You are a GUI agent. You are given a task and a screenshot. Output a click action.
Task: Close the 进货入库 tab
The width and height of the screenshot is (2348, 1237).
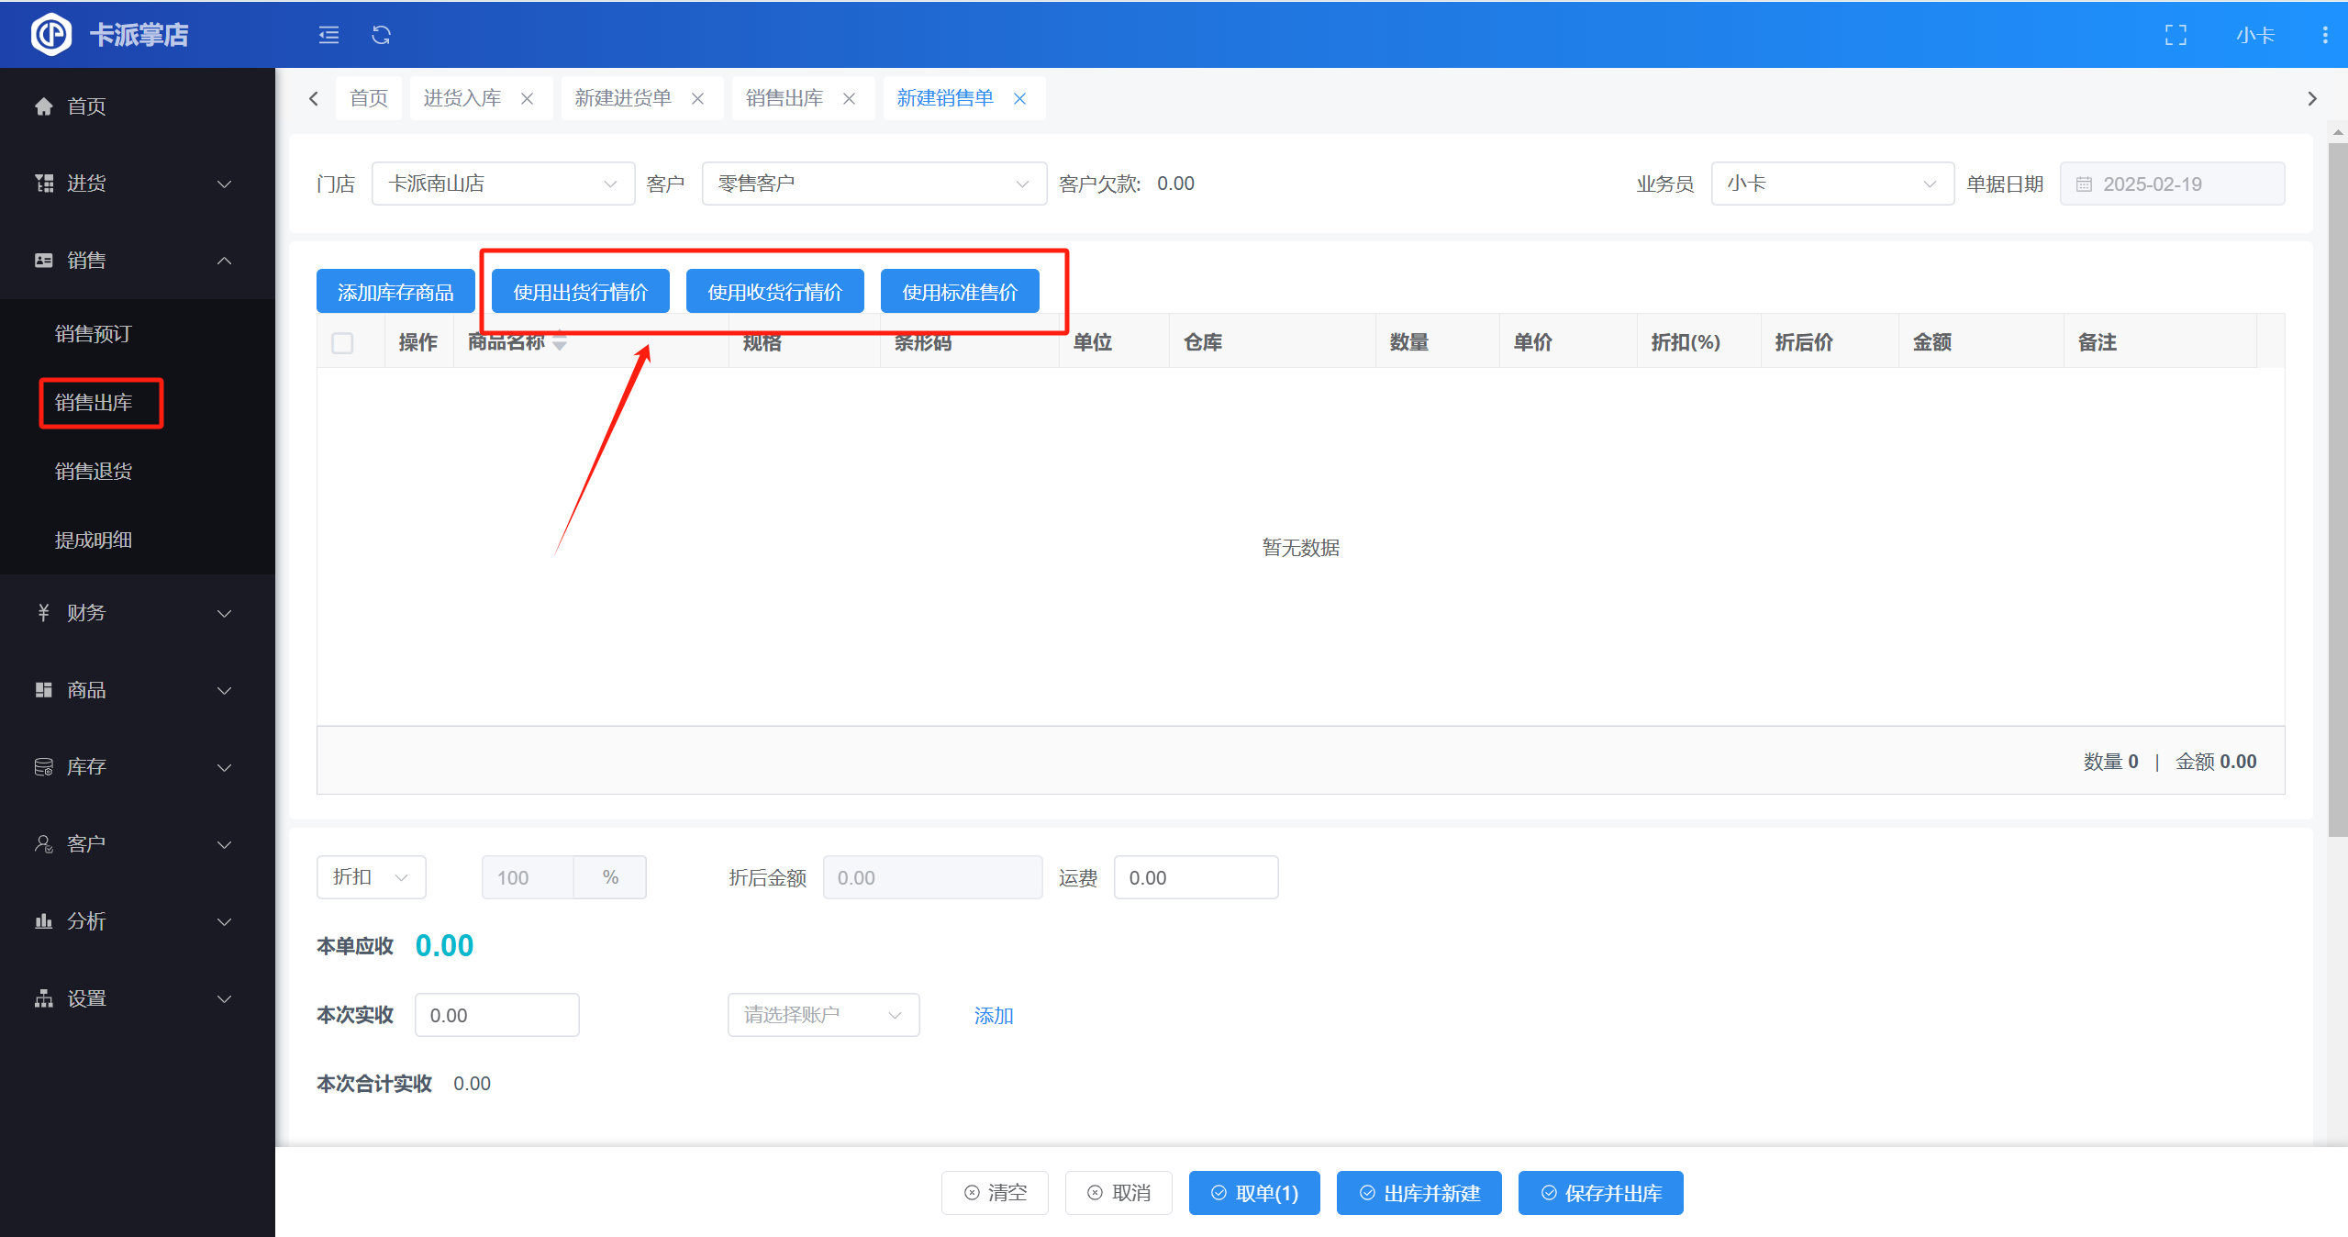tap(528, 98)
